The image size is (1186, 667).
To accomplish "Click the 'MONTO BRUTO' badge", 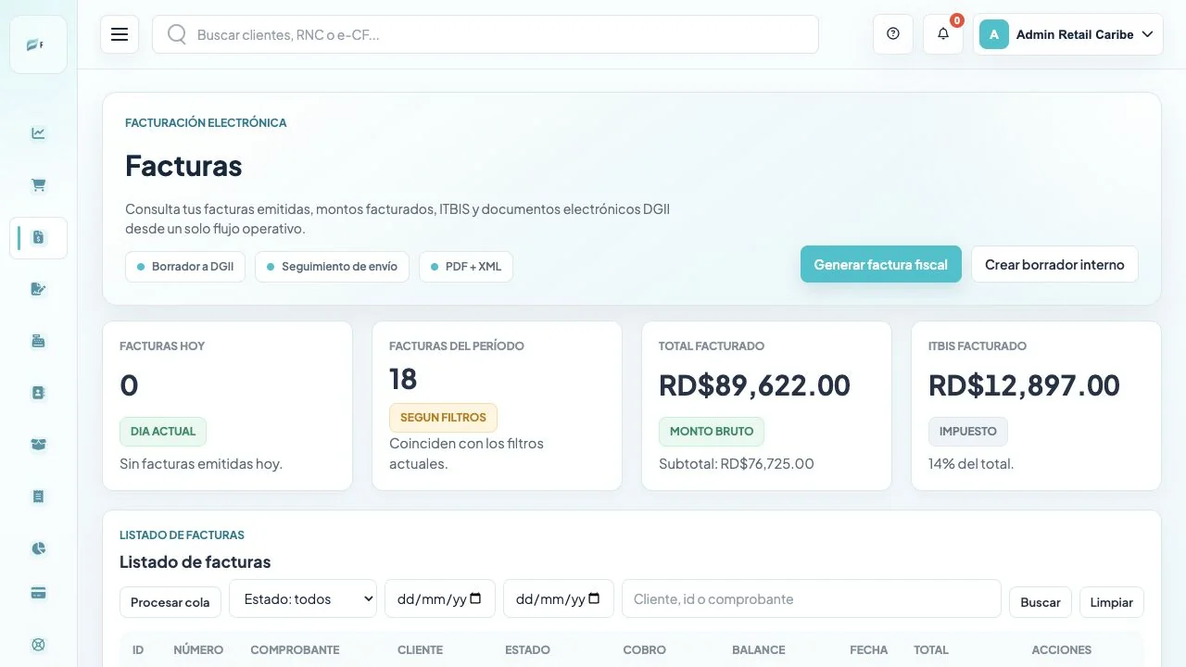I will point(712,432).
